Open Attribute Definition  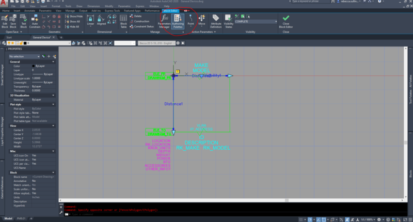click(x=216, y=21)
